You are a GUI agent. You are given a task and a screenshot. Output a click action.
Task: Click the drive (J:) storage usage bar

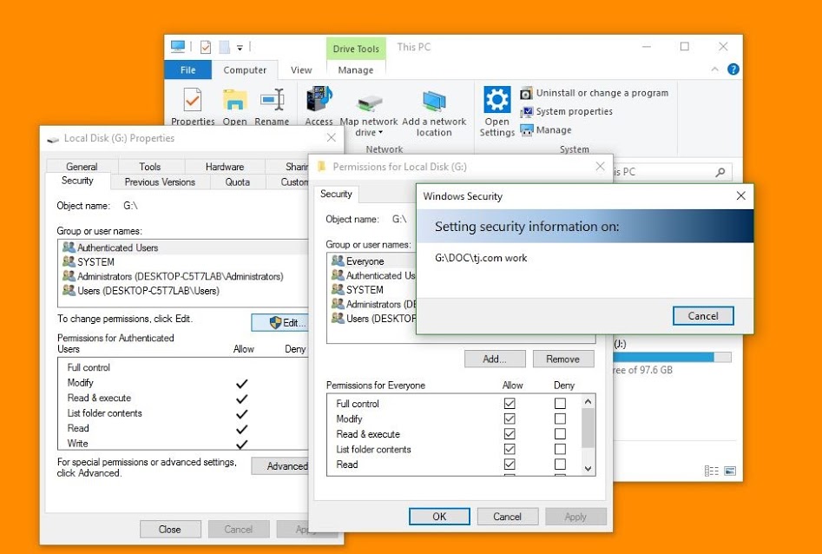coord(673,357)
